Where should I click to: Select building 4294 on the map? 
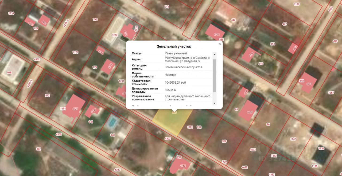tap(308, 82)
